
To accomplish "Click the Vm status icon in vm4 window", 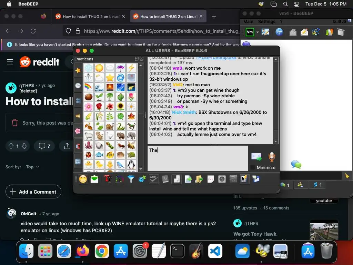I will (250, 32).
